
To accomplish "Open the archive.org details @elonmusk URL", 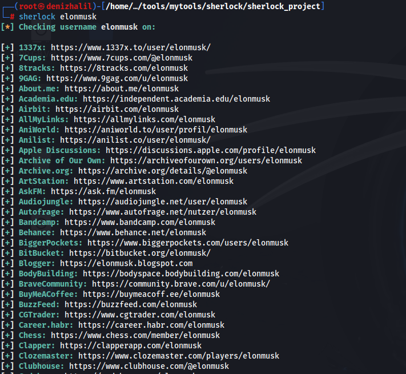I will [163, 171].
